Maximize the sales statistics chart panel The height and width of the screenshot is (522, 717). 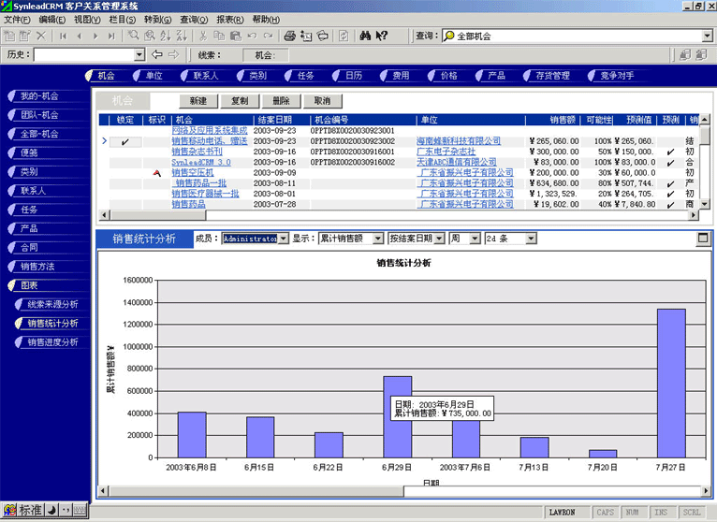click(703, 239)
